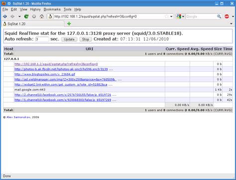
Task: Click the mail.google.com:443 entry text
Action: click(x=30, y=90)
